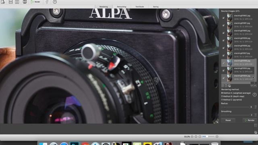Click the Radius value field
Viewport: 258px width, 145px height.
(x=252, y=107)
